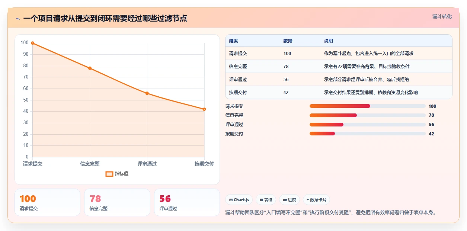Click the orange 指标值 legend swatch
The width and height of the screenshot is (467, 231).
109,174
